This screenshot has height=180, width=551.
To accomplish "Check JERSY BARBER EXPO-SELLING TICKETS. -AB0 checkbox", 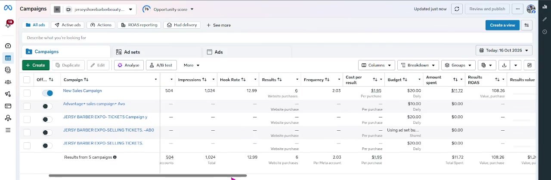I will [27, 132].
